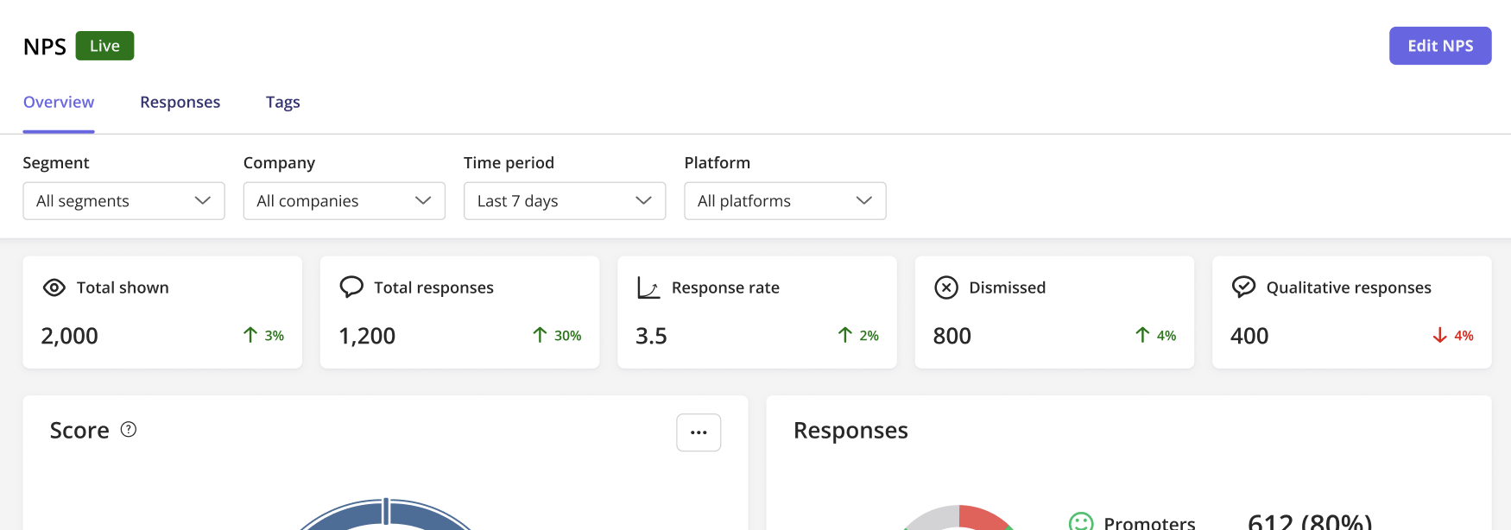This screenshot has height=530, width=1511.
Task: Click the up arrow in the Dismissed card
Action: pos(1142,335)
